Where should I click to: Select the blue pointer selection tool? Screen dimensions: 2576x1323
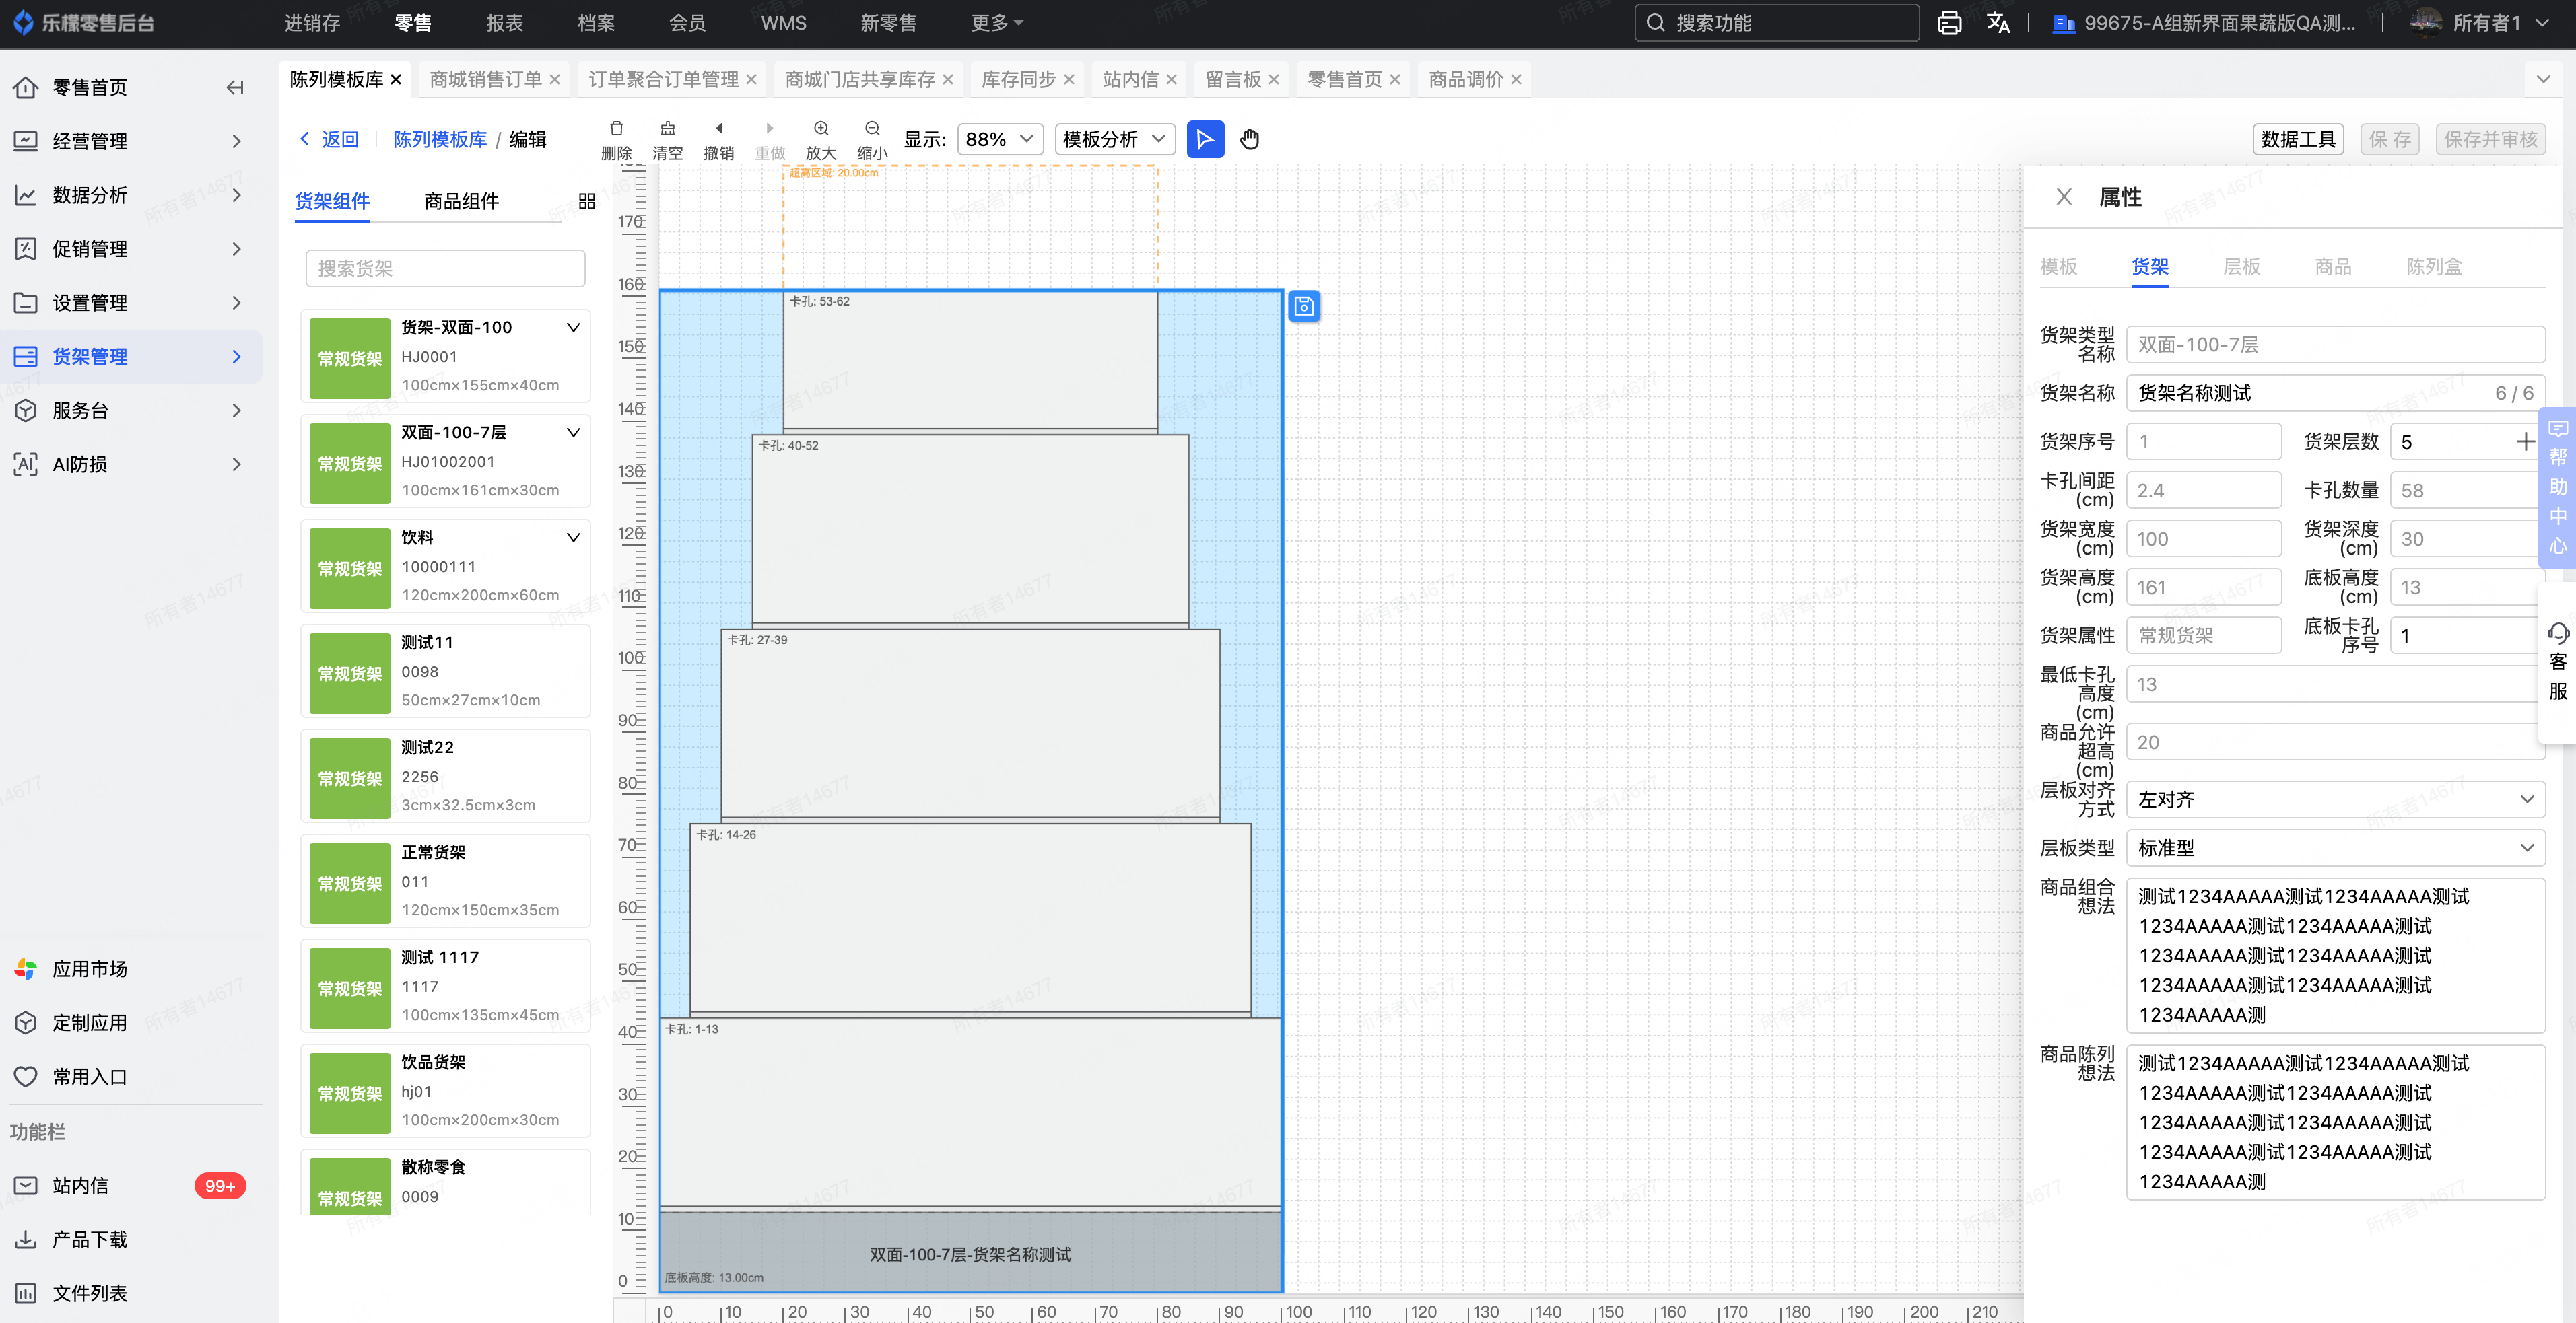click(1205, 139)
